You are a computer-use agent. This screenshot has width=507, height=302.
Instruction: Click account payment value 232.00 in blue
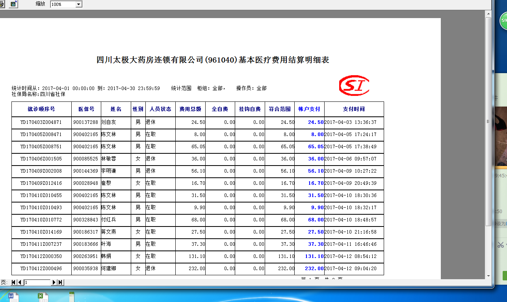(x=314, y=269)
